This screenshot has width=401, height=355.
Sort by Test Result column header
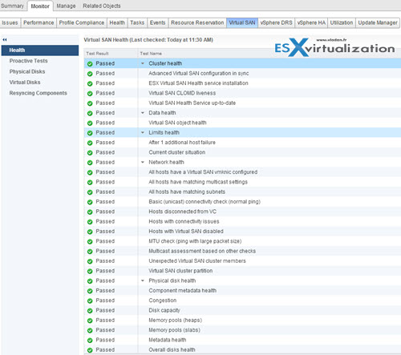tap(111, 54)
